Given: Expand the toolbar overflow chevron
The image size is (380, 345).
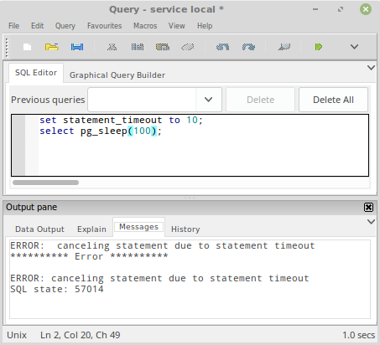Looking at the screenshot, I should point(354,47).
